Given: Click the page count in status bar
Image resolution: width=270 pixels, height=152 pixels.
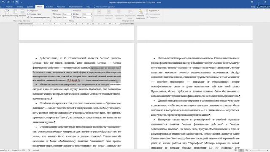Looking at the screenshot, I should tap(5, 150).
